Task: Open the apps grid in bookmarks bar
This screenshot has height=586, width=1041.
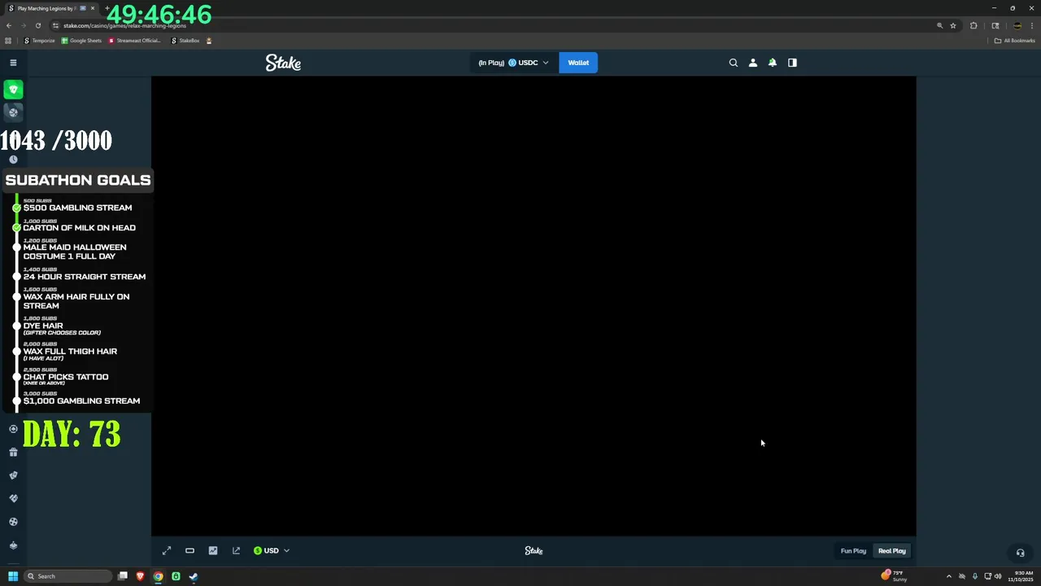Action: pos(8,41)
